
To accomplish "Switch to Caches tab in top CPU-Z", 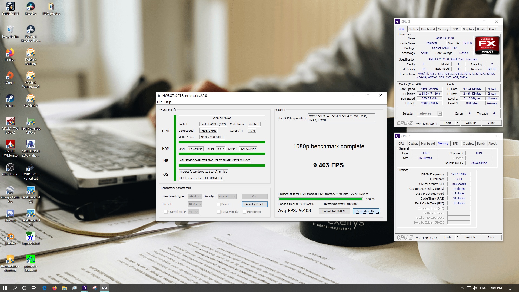I will click(413, 29).
